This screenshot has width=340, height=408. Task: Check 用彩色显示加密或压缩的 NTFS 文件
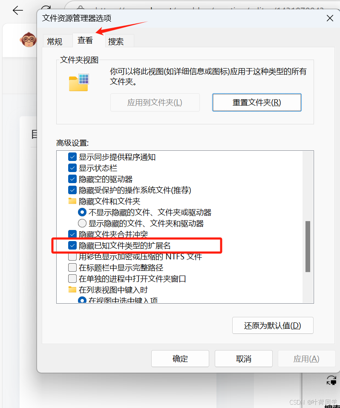tap(72, 257)
